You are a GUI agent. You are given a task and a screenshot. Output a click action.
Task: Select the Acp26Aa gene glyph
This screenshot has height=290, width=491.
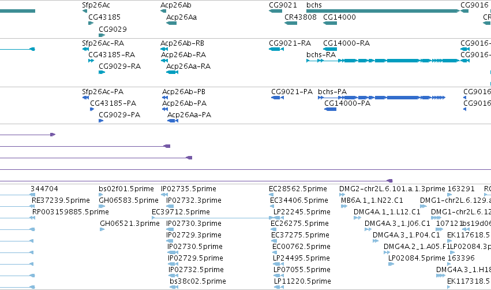(171, 23)
